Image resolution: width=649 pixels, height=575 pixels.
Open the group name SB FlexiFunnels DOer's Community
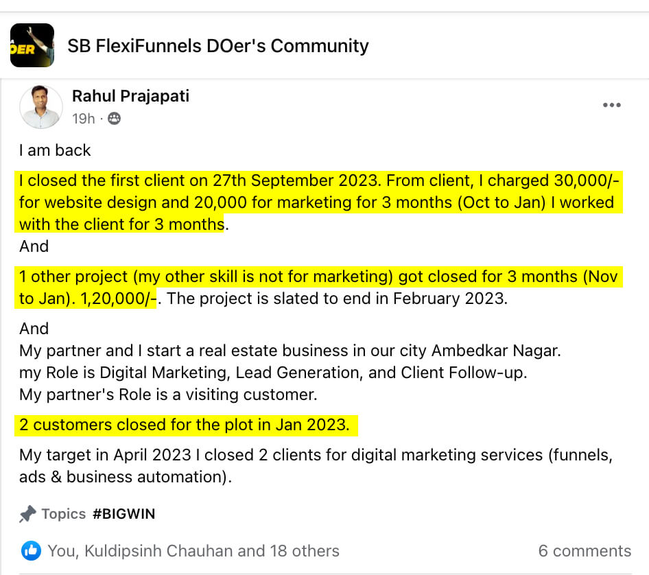(217, 46)
